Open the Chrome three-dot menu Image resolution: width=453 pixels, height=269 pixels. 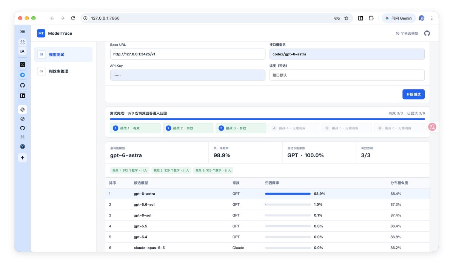[x=432, y=18]
